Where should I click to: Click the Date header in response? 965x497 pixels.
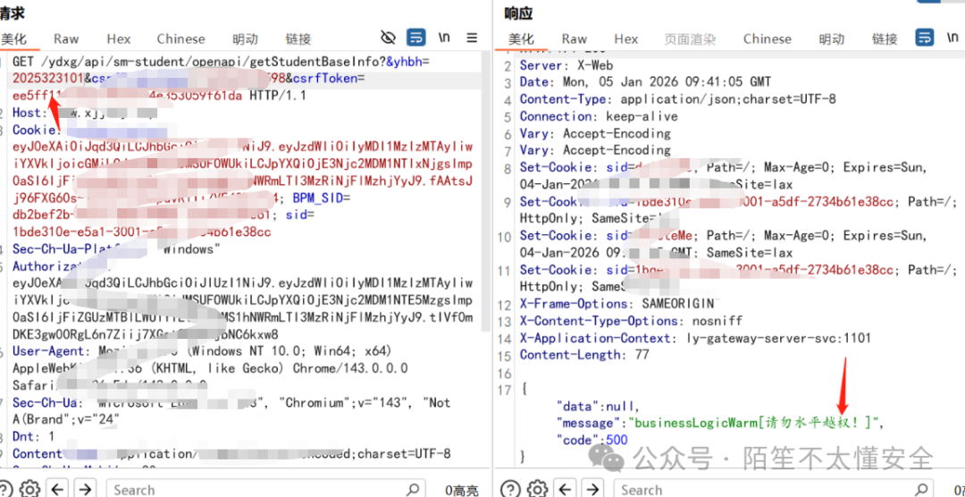[x=645, y=82]
